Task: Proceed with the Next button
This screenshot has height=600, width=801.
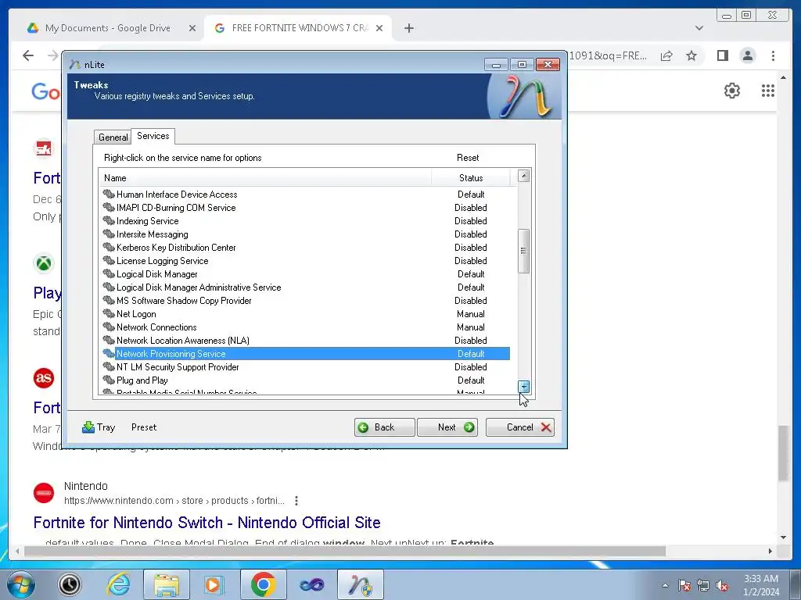Action: 447,427
